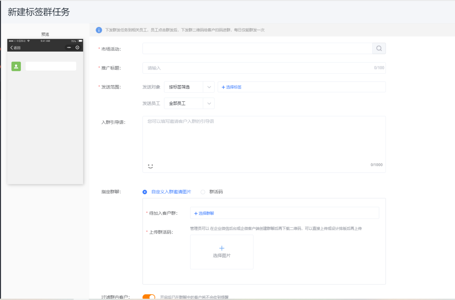Click the +选择群聊 link
455x300 pixels.
[x=204, y=213]
